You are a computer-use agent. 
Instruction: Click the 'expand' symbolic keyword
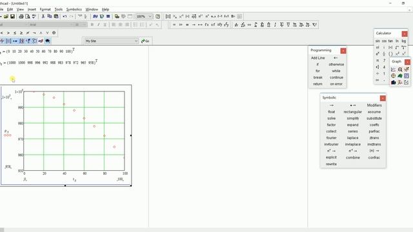[x=353, y=125]
